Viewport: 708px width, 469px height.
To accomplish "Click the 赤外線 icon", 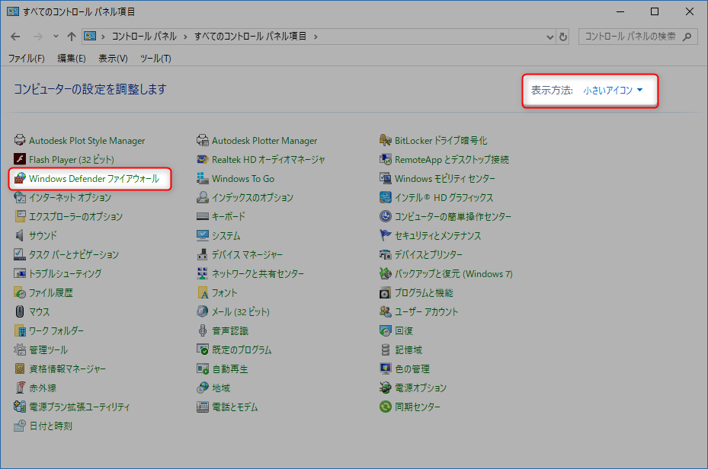I will 20,388.
